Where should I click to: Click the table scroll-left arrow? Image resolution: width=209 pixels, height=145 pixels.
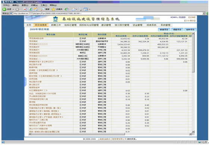[30, 134]
